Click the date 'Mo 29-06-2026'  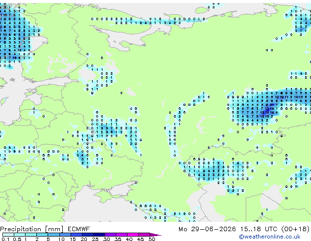coord(207,229)
